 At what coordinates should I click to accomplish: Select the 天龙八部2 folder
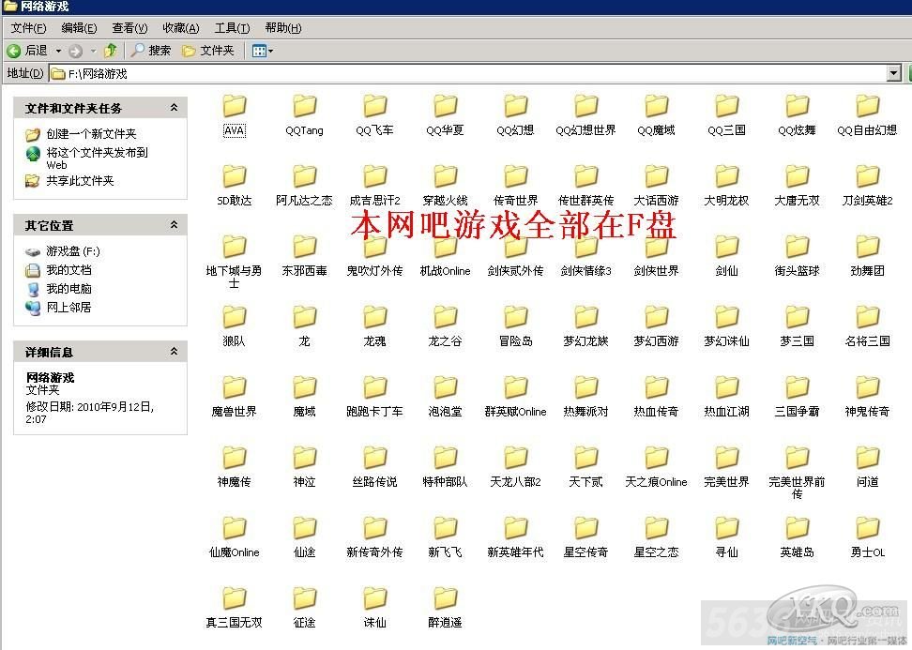[515, 467]
